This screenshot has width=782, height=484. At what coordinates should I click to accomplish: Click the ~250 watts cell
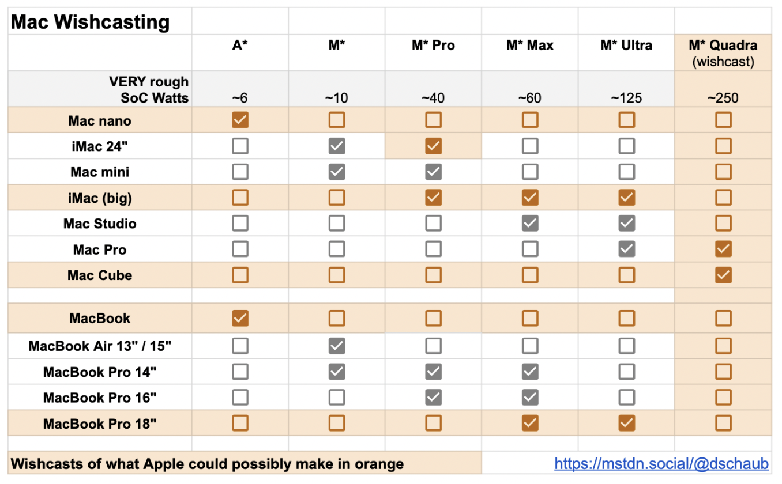click(x=723, y=97)
